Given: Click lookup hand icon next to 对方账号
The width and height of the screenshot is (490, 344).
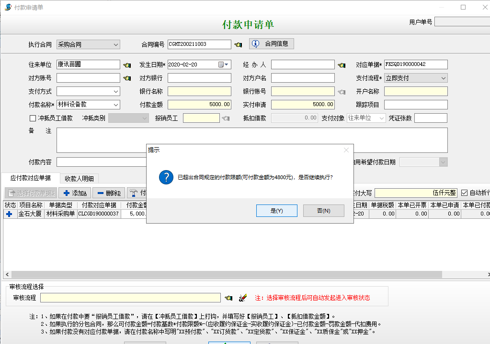Looking at the screenshot, I should click(127, 78).
